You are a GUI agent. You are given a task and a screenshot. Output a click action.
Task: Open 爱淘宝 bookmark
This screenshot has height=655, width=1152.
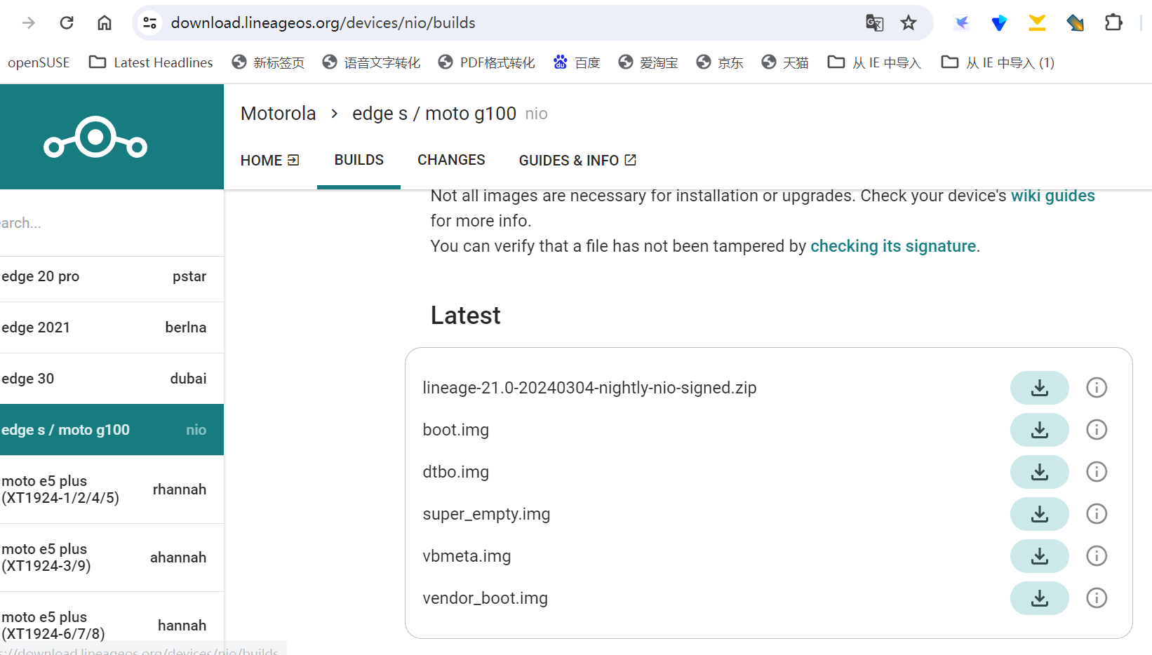[648, 62]
